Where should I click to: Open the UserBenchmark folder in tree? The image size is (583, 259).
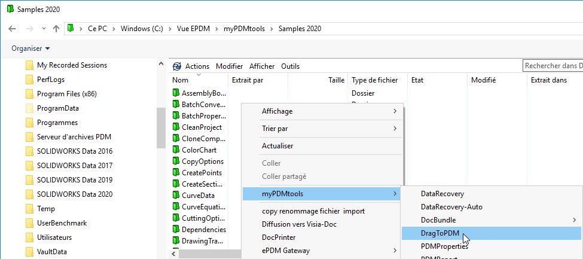tap(62, 223)
